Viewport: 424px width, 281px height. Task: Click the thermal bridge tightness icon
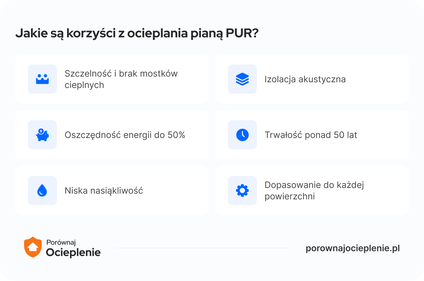tap(42, 79)
